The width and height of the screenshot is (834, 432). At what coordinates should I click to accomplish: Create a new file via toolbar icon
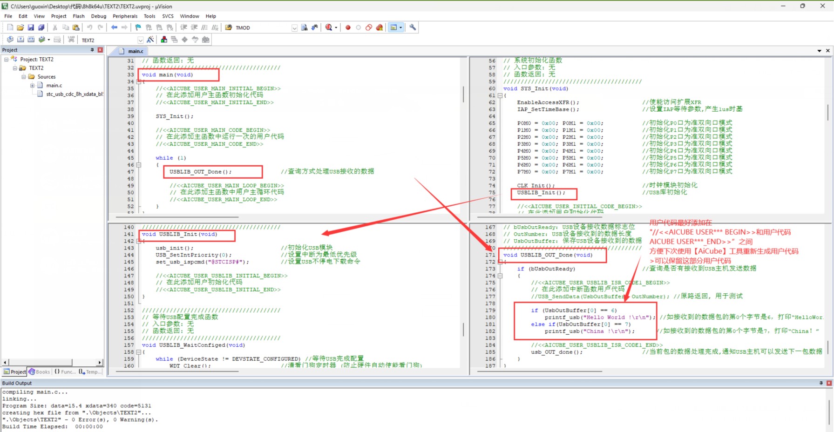tap(10, 27)
